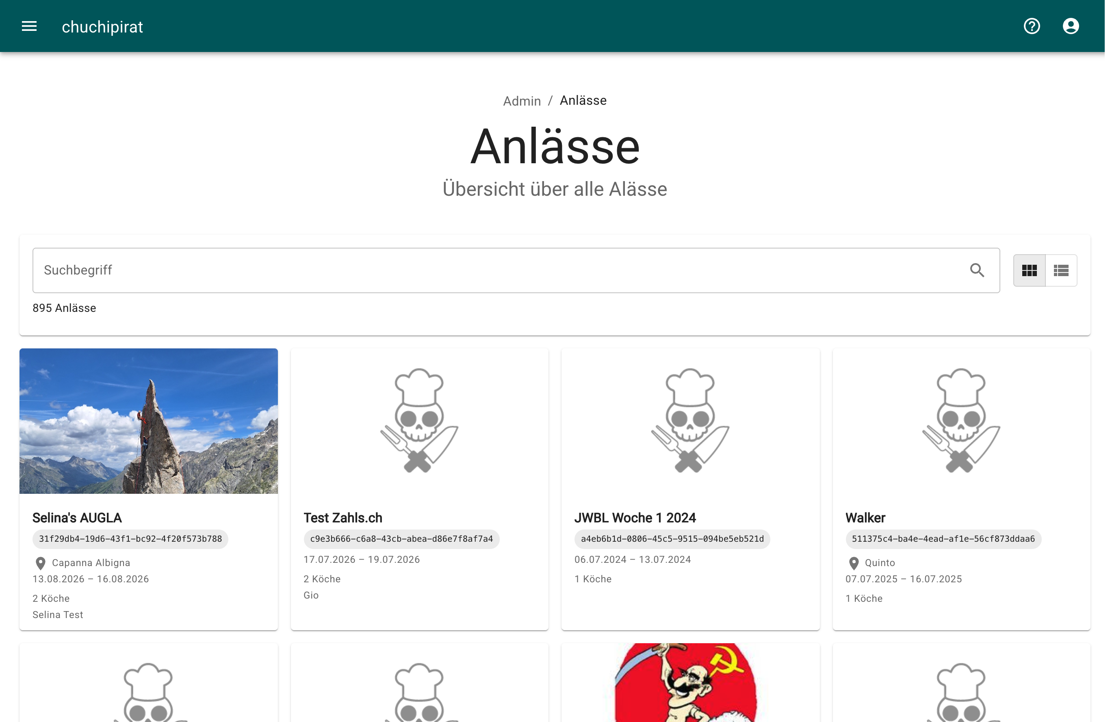Open the card with the red communist cartoon image
The height and width of the screenshot is (722, 1110).
[x=690, y=683]
